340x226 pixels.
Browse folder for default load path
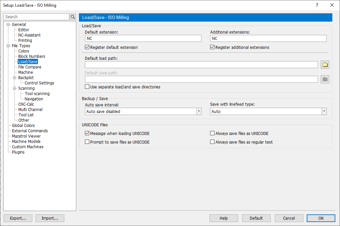point(325,65)
